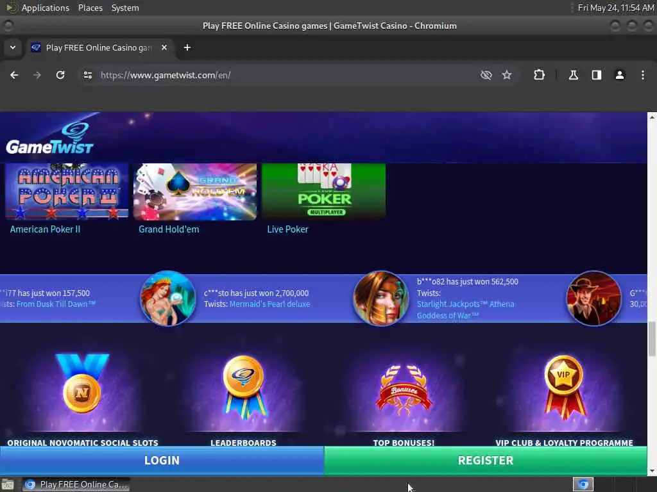This screenshot has width=657, height=492.
Task: Toggle the browser side panel
Action: pos(597,75)
